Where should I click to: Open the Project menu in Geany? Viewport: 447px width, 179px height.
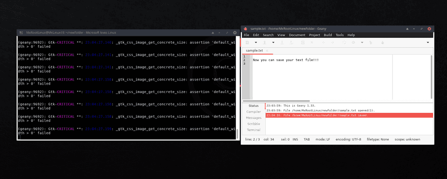point(314,35)
